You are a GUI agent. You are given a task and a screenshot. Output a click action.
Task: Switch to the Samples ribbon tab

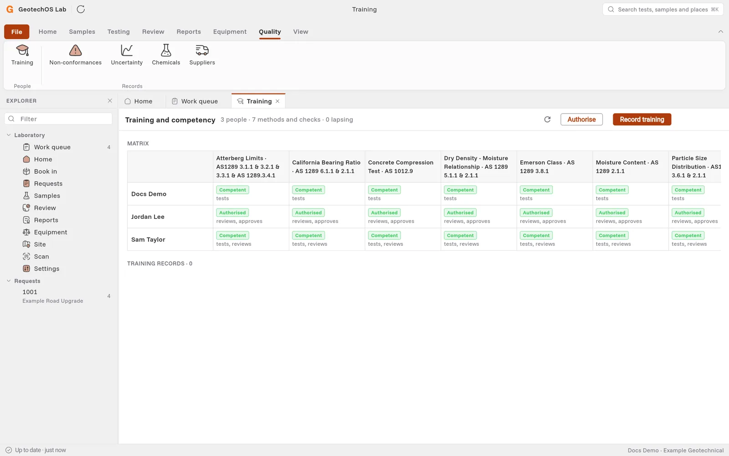(x=82, y=32)
